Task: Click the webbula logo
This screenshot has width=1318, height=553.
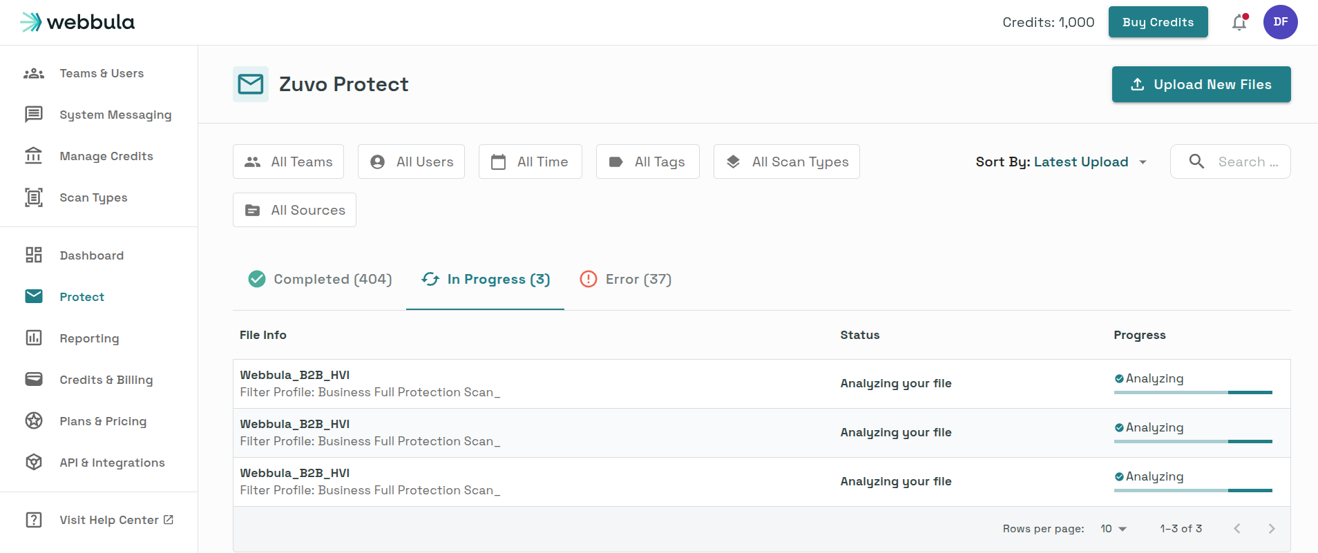Action: click(x=77, y=22)
